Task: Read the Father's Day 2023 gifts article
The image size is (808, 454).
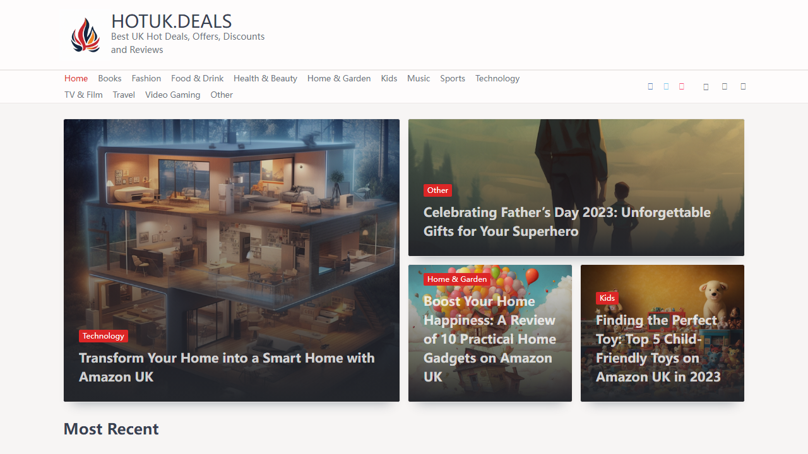Action: (x=567, y=221)
